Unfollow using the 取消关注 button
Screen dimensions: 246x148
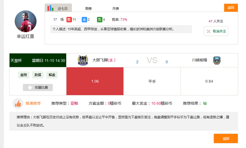(216, 31)
